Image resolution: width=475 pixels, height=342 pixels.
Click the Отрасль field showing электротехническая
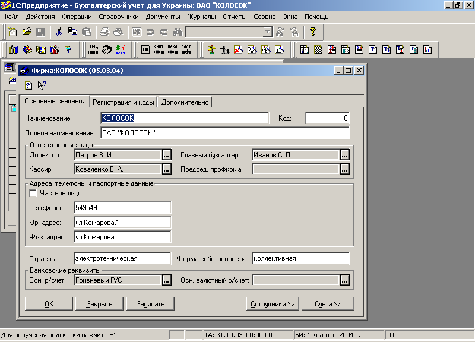pyautogui.click(x=122, y=258)
